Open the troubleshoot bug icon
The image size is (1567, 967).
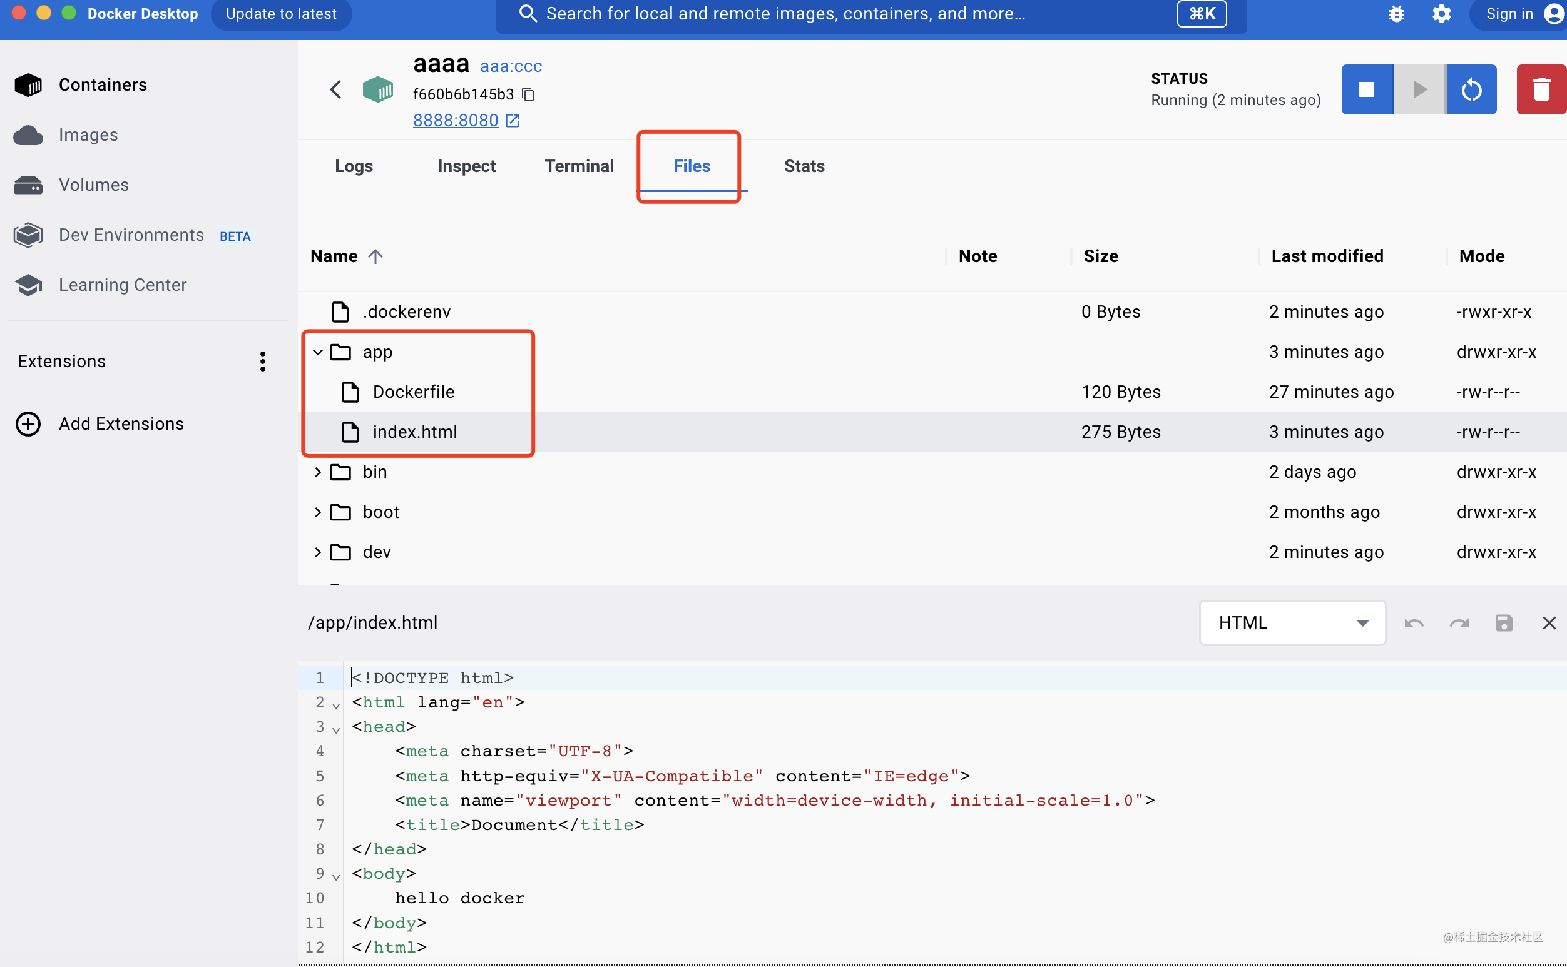click(x=1396, y=14)
